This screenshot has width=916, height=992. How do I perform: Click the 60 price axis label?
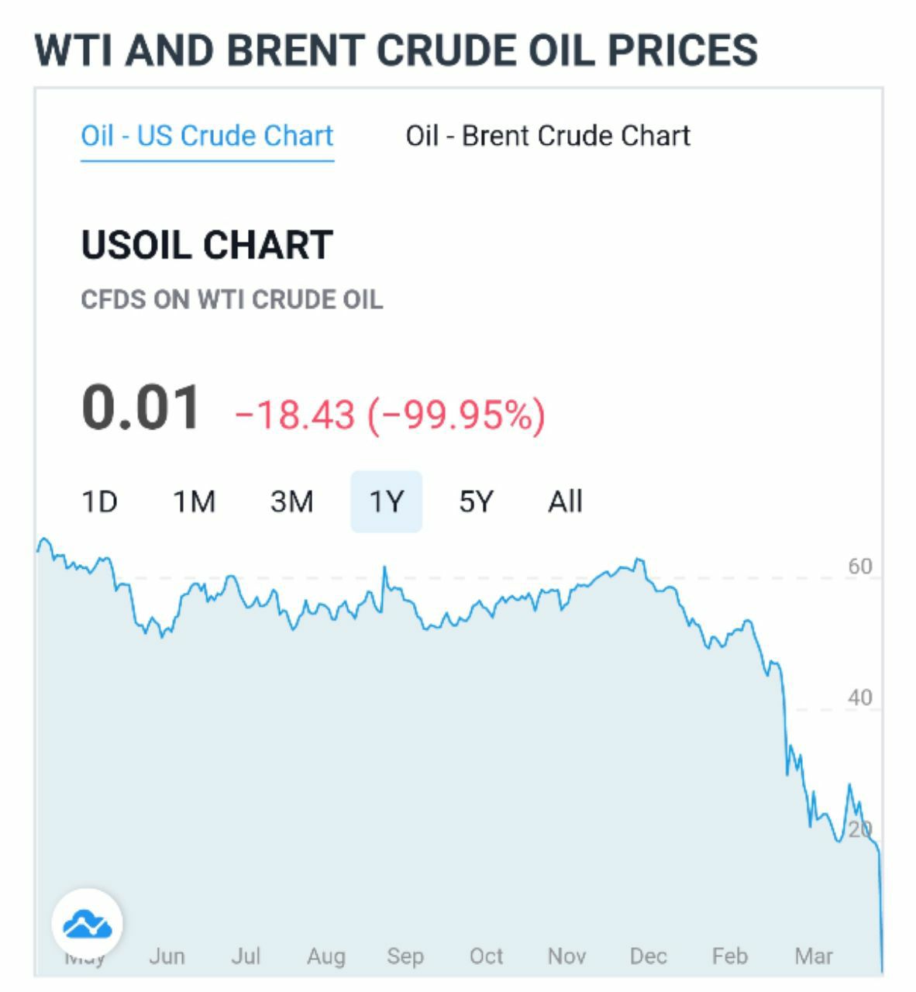click(859, 566)
